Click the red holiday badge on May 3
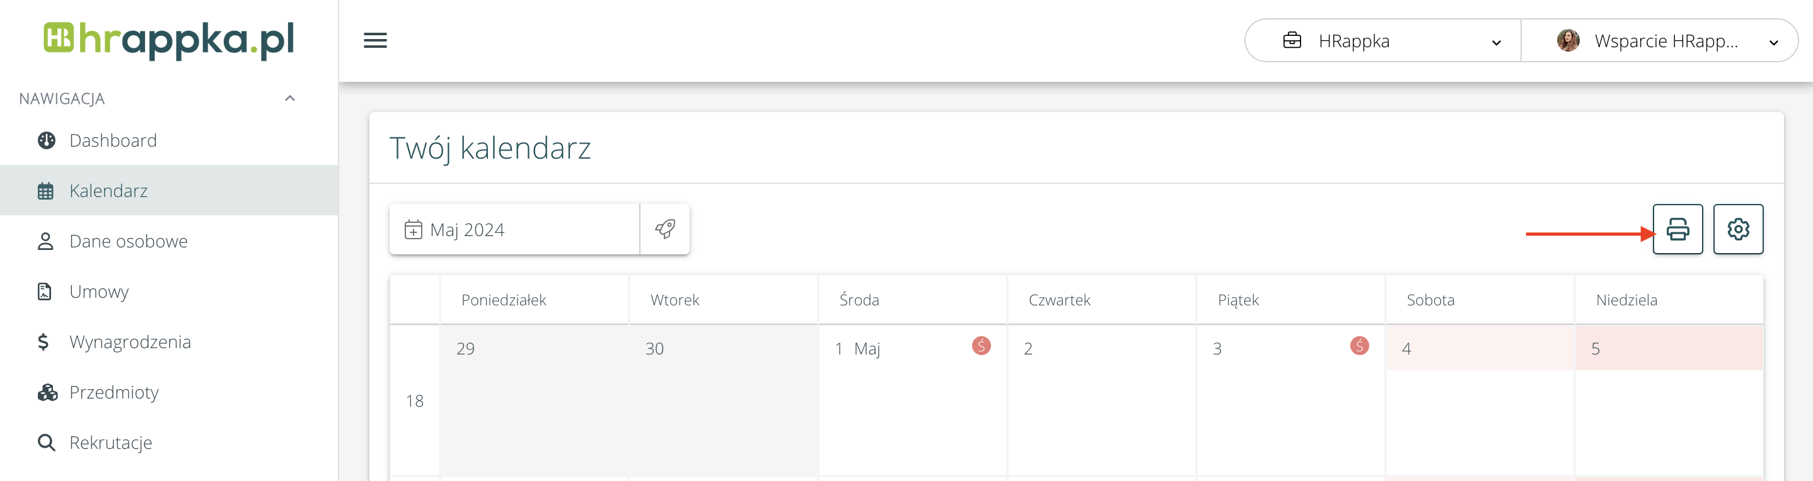This screenshot has width=1813, height=481. 1359,346
